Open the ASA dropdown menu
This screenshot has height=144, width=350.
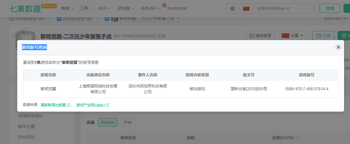tap(104, 9)
